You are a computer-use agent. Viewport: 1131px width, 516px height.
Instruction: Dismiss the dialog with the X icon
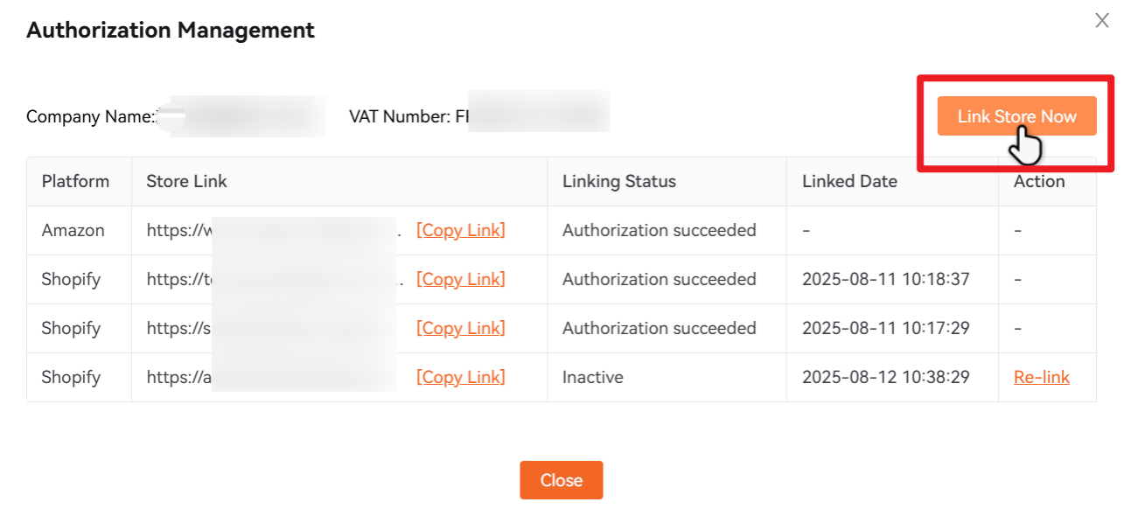click(x=1101, y=20)
